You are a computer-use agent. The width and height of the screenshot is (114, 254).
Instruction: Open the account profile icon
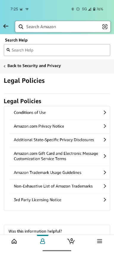click(x=42, y=241)
